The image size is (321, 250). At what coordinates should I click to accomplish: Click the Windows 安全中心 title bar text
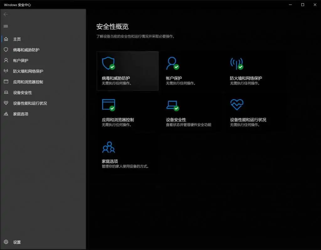[x=17, y=5]
